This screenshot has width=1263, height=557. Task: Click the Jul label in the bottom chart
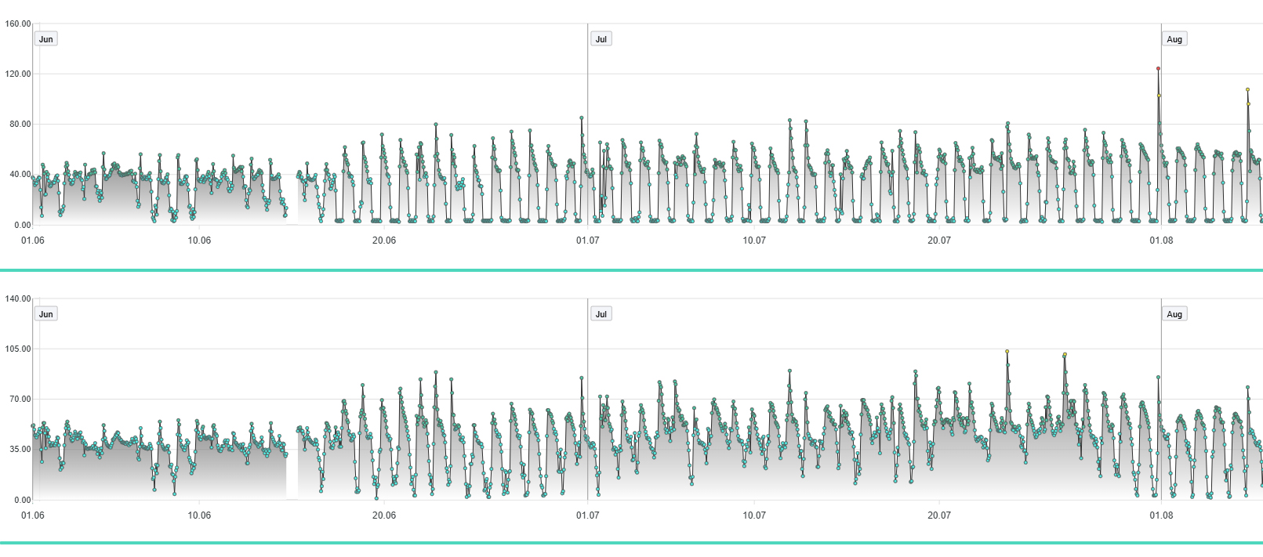click(x=601, y=314)
